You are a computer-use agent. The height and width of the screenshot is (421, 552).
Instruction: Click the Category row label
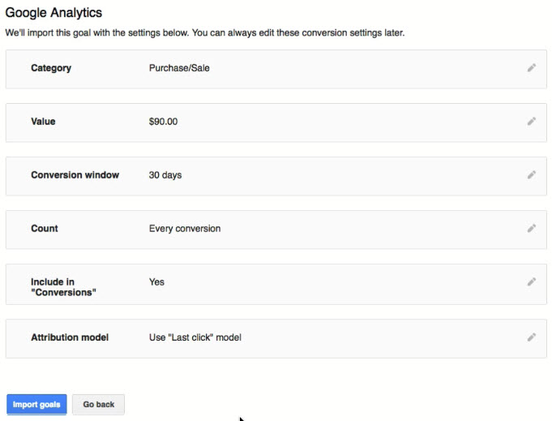point(51,68)
